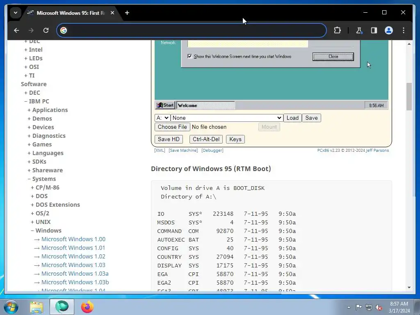Open the browser extensions puzzle icon
Image resolution: width=420 pixels, height=315 pixels.
point(337,30)
